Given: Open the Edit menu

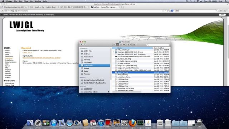Looking at the screenshot, I should click(21, 1).
